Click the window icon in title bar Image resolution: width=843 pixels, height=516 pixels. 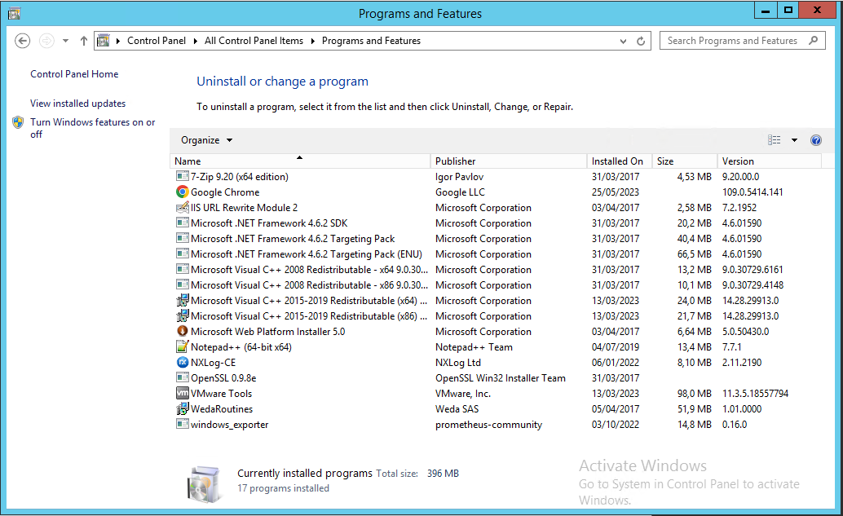click(x=14, y=13)
